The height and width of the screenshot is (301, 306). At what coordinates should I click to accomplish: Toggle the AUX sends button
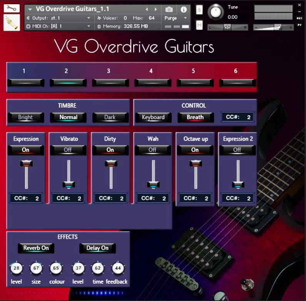[299, 18]
